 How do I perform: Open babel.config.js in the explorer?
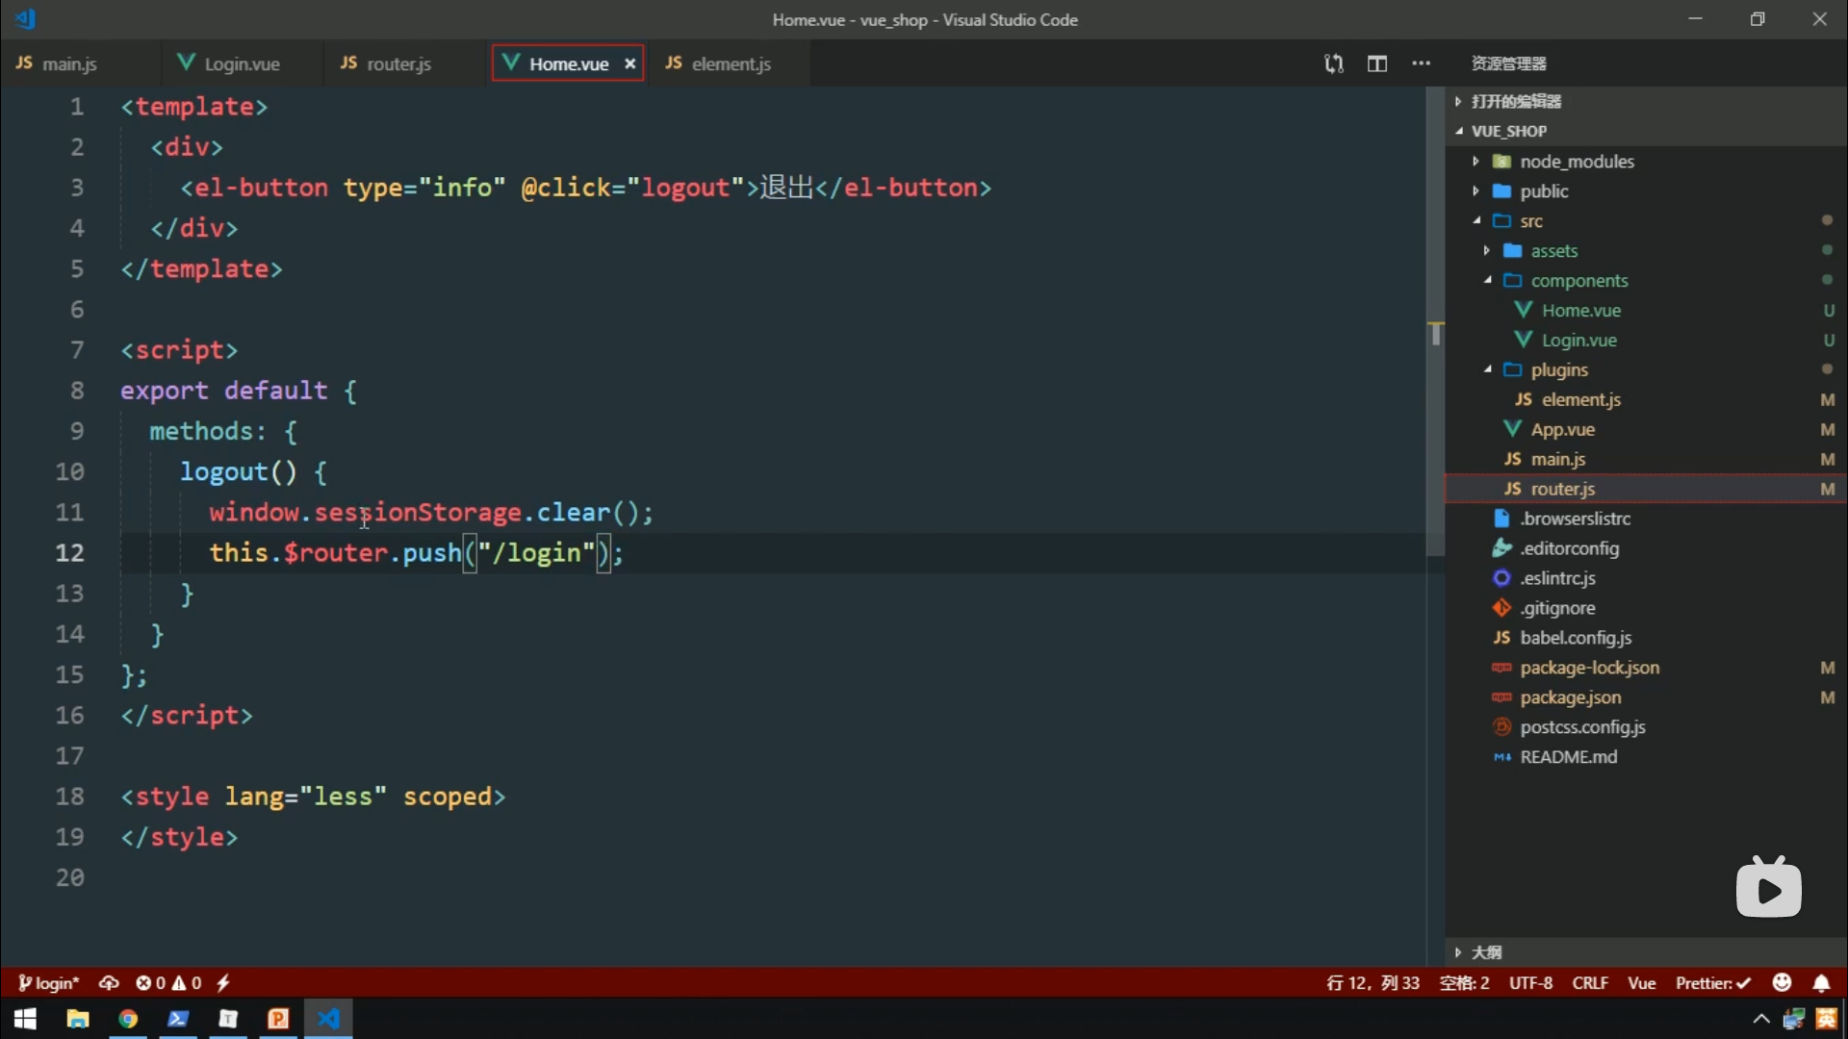pos(1646,638)
